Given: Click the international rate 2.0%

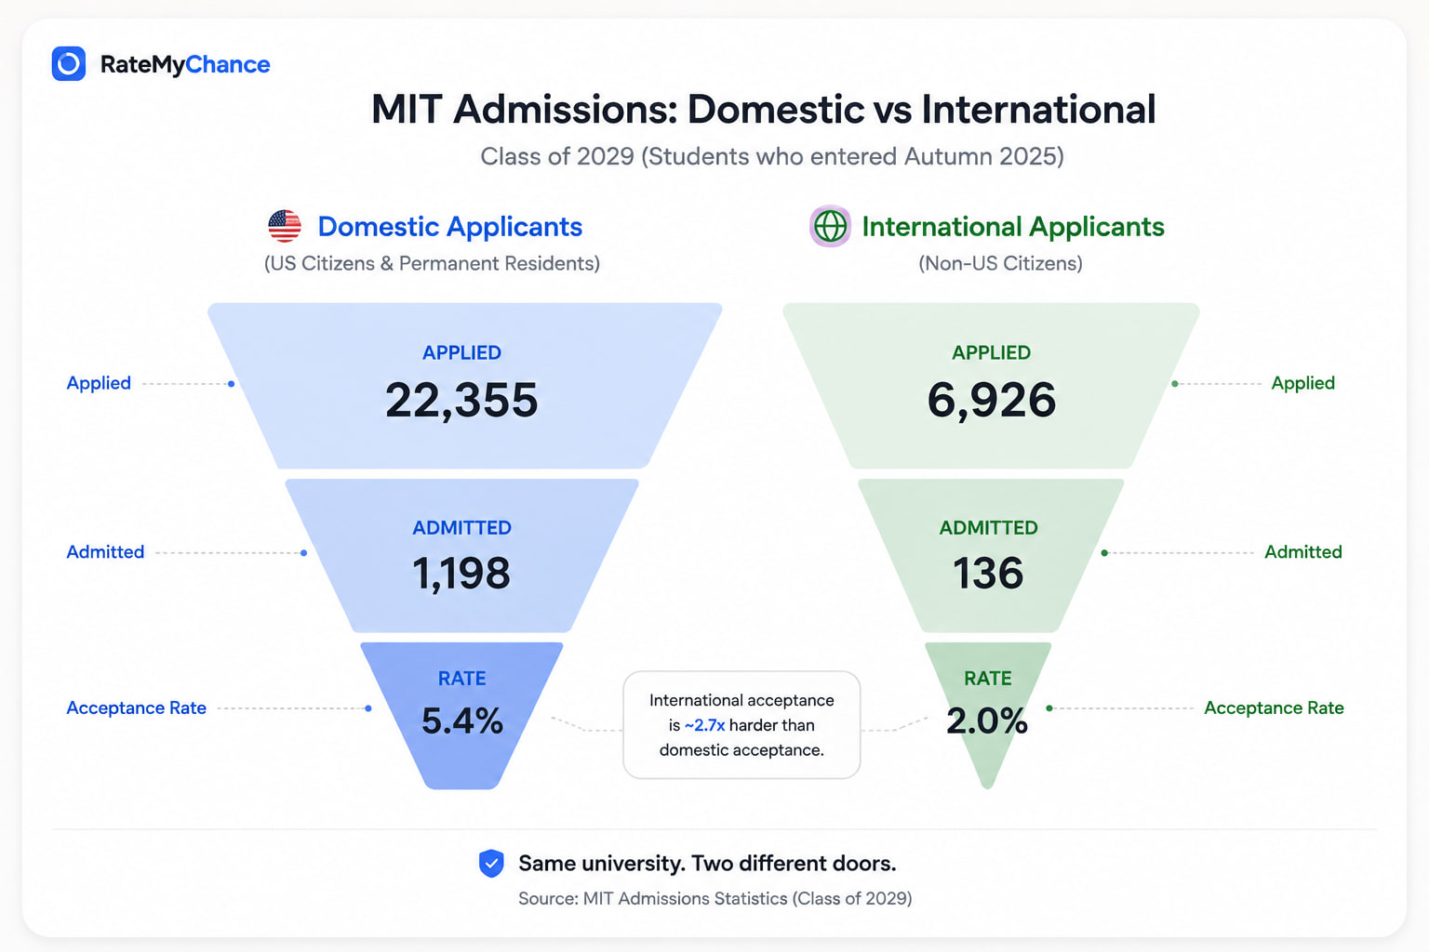Looking at the screenshot, I should point(987,721).
